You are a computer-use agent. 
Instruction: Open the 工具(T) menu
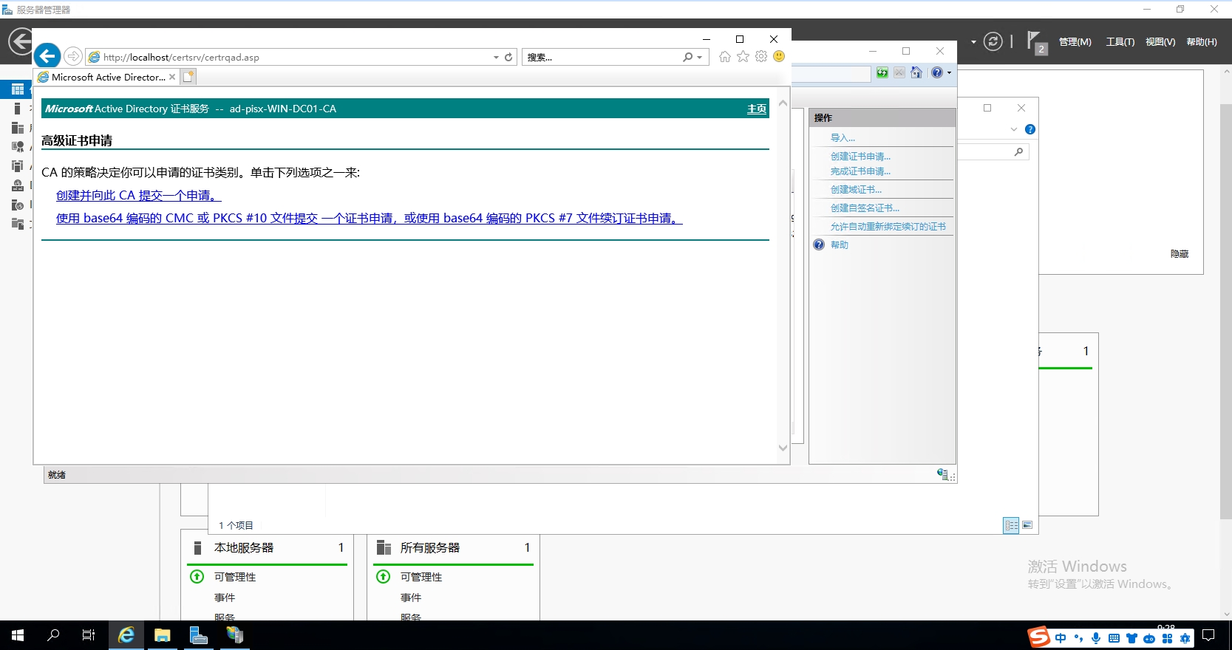click(x=1120, y=42)
